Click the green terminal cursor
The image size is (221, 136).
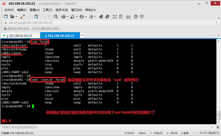pyautogui.click(x=33, y=106)
